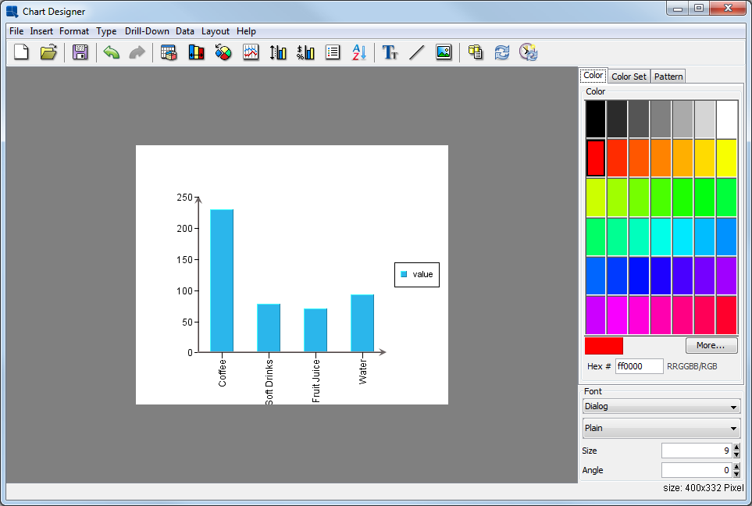Decrease font Size with the down arrow

(x=736, y=454)
